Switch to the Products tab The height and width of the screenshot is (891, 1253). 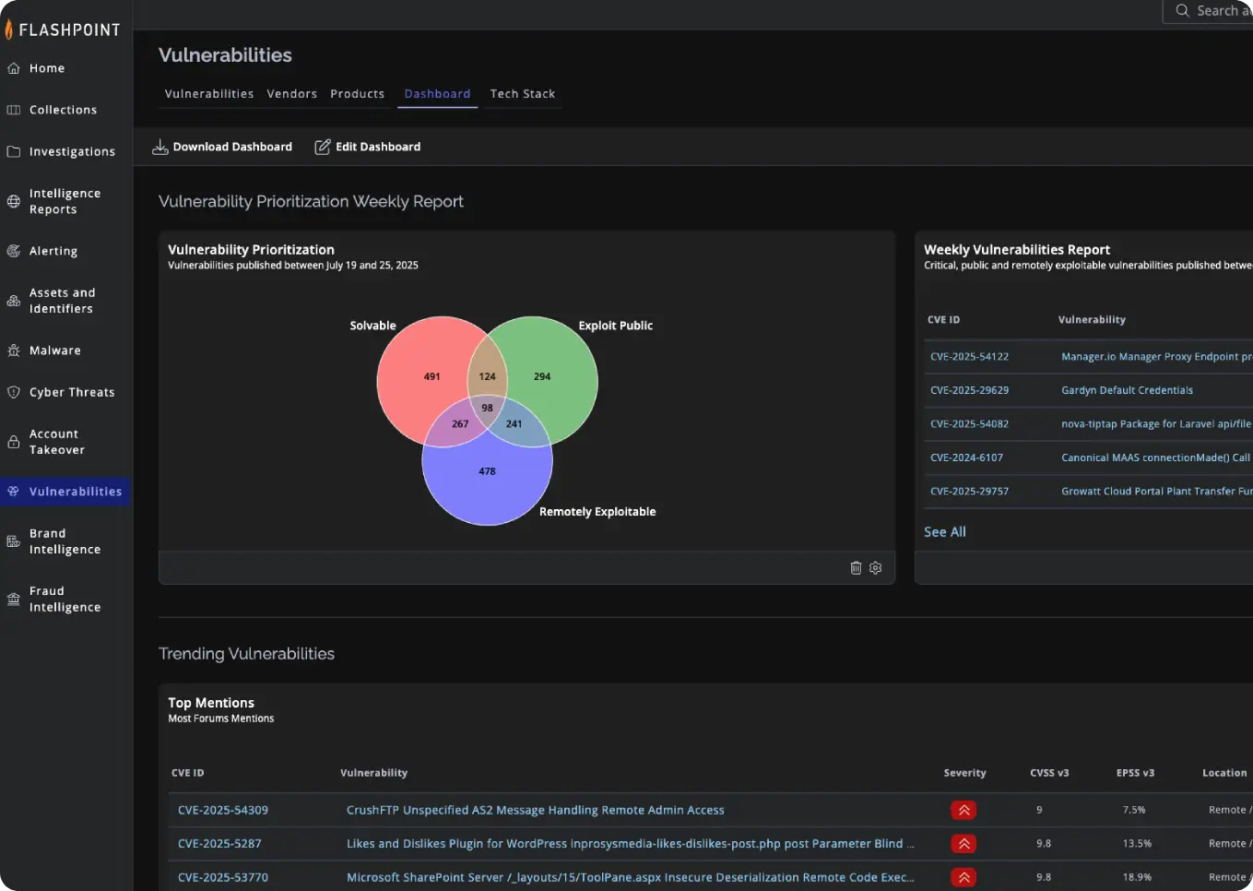[358, 94]
